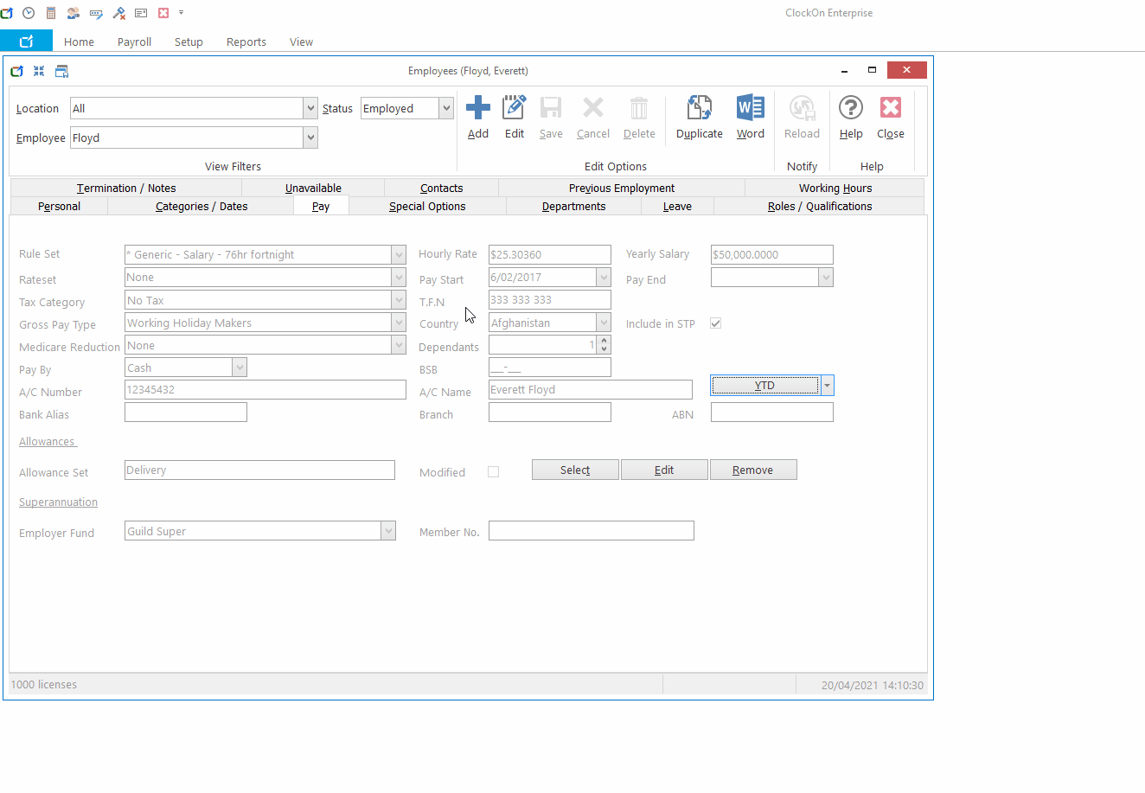Switch to the Roles / Qualifications tab
The image size is (1145, 793).
[819, 206]
